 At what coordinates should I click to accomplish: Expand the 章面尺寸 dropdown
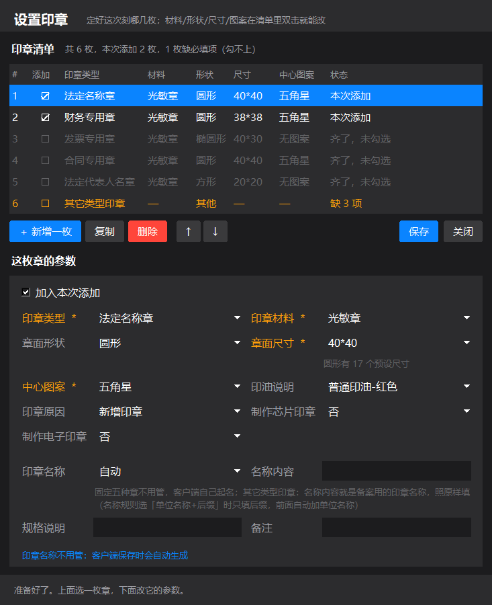pos(397,343)
